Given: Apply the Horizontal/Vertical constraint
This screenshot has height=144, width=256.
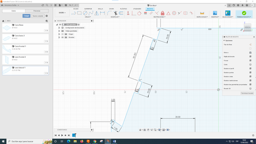Looking at the screenshot, I should tap(128, 13).
